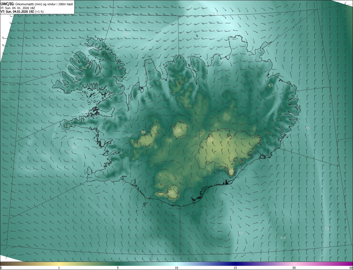Click the 30 tick on the color scale
Screen dimensions: 353x270
(x=294, y=268)
